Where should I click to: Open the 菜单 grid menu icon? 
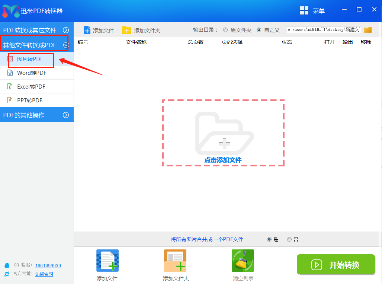tap(304, 11)
